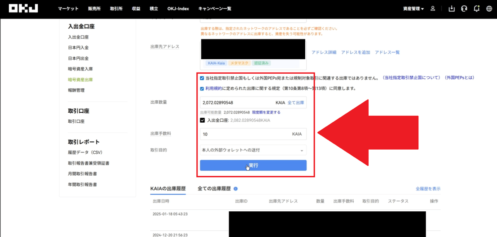The image size is (497, 237).
Task: Open 年間取引報告書 in sidebar
Action: [82, 184]
